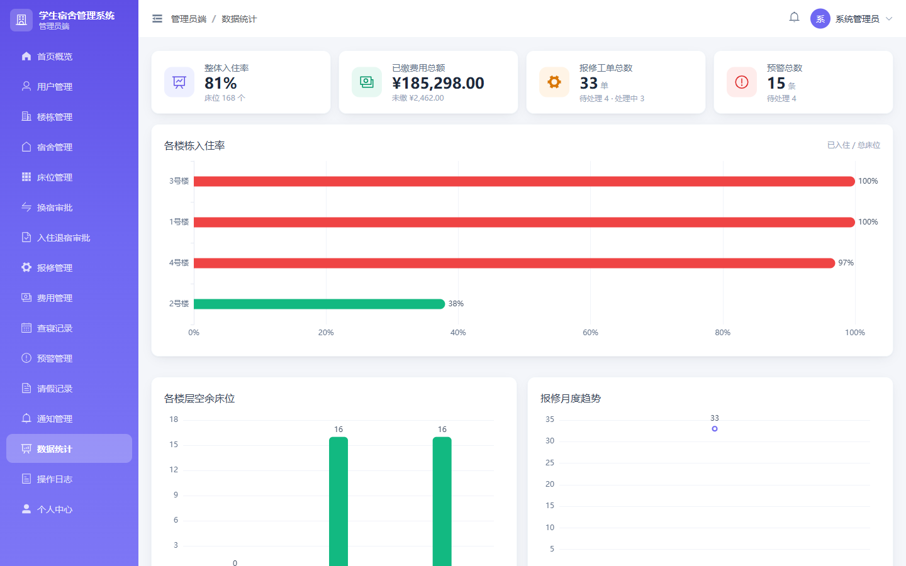Click the purple user avatar icon
The width and height of the screenshot is (906, 566).
coord(820,19)
